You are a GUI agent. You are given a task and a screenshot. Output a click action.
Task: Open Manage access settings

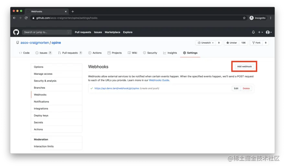(57, 74)
